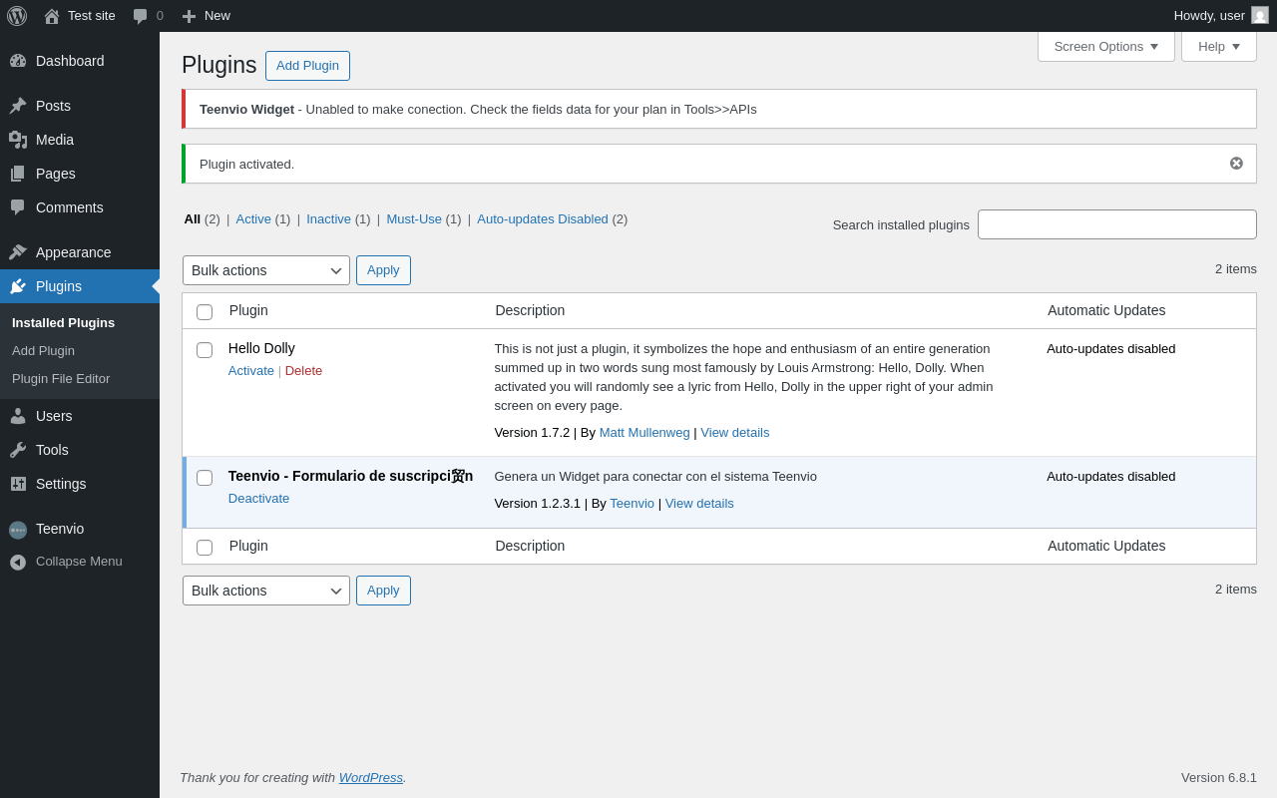1277x798 pixels.
Task: Expand the Help panel
Action: tap(1219, 46)
